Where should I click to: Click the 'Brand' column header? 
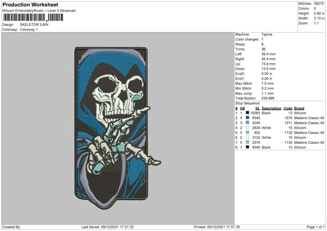(x=299, y=108)
